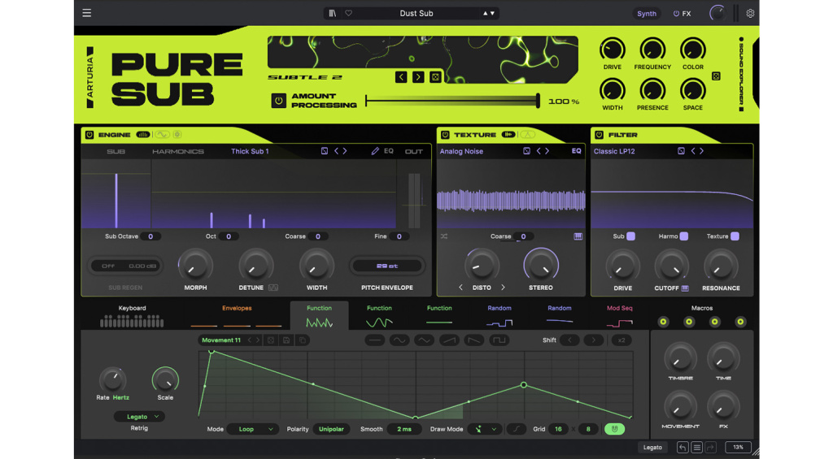833x459 pixels.
Task: Click the pencil edit icon near EQ
Action: (x=375, y=151)
